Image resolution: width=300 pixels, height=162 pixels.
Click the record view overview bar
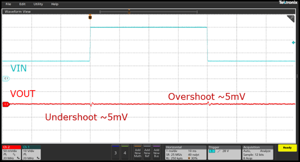pos(148,12)
